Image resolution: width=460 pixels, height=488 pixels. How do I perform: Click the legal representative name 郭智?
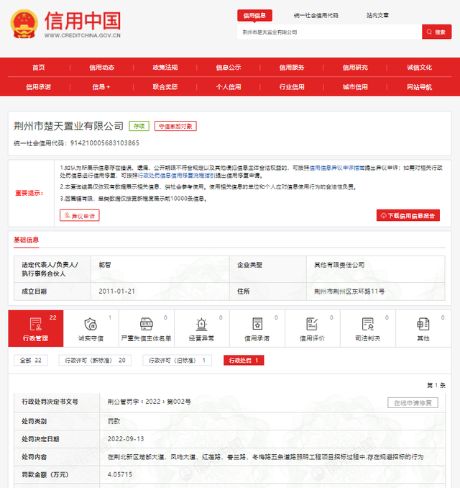pos(105,265)
